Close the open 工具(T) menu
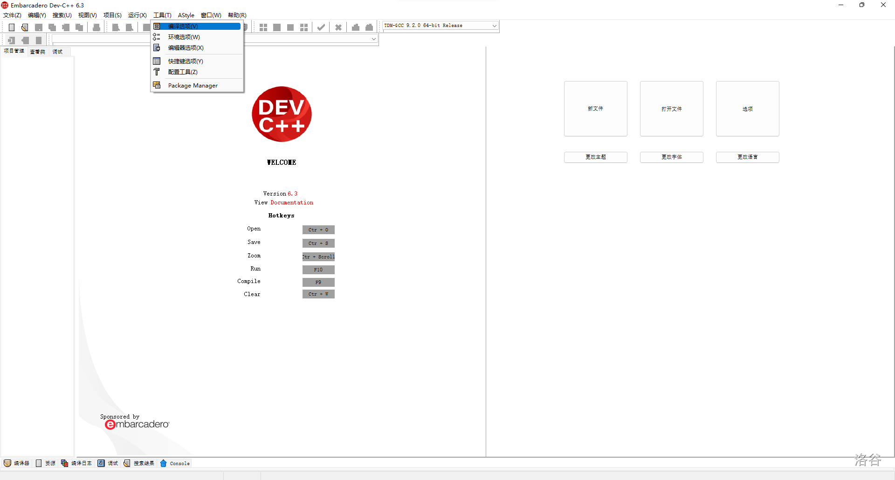Image resolution: width=895 pixels, height=480 pixels. (162, 15)
